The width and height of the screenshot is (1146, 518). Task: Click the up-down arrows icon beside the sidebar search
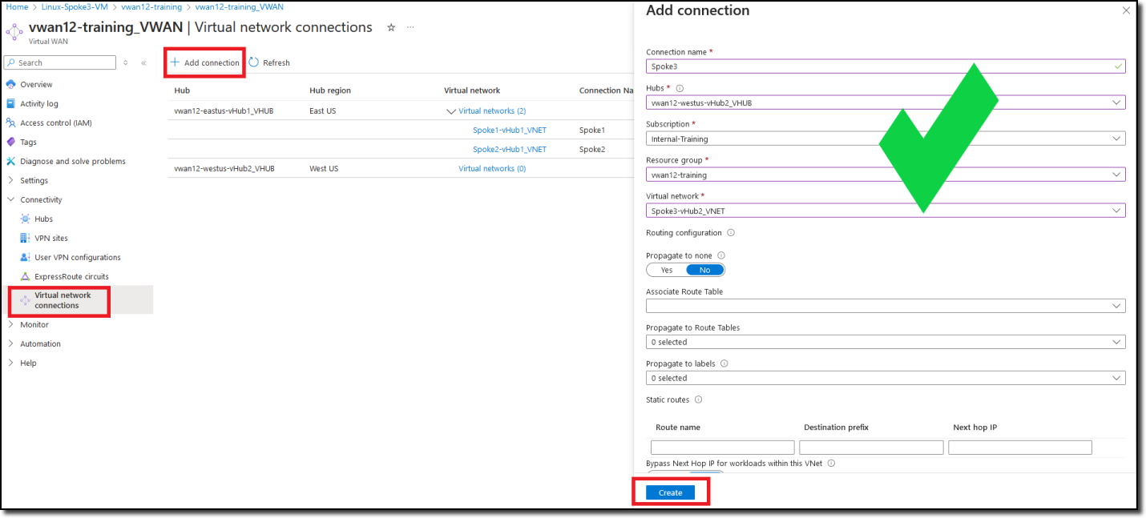[x=125, y=62]
